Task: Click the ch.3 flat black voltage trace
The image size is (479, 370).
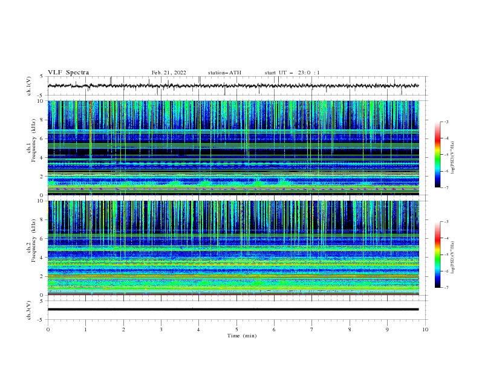Action: tap(233, 310)
